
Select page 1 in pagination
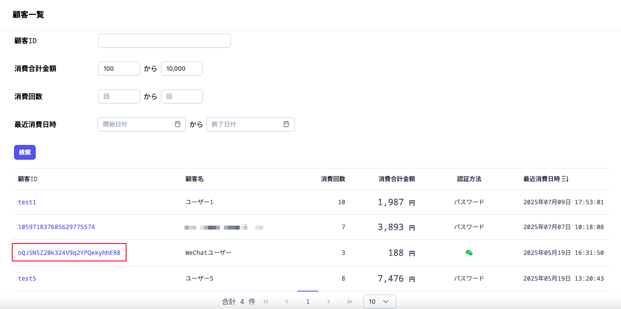point(308,302)
